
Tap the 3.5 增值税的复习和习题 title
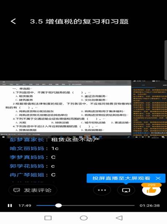coord(79,21)
